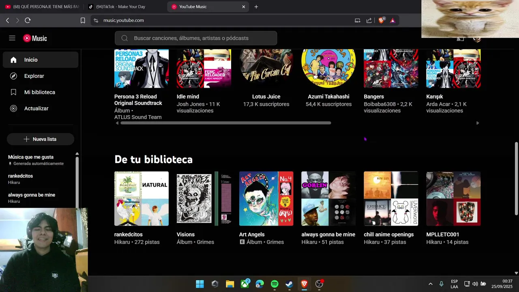This screenshot has height=292, width=519.
Task: Click the Art Angels album title
Action: click(x=252, y=234)
